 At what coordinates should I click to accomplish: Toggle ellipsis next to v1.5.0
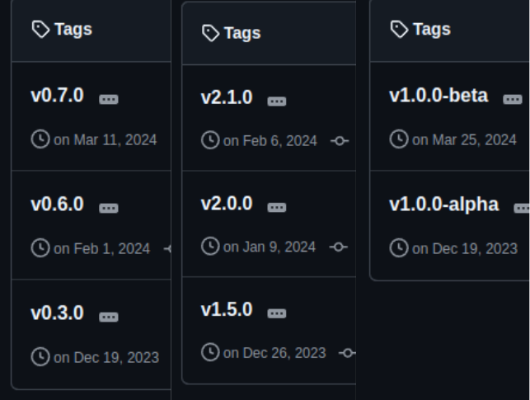coord(277,313)
